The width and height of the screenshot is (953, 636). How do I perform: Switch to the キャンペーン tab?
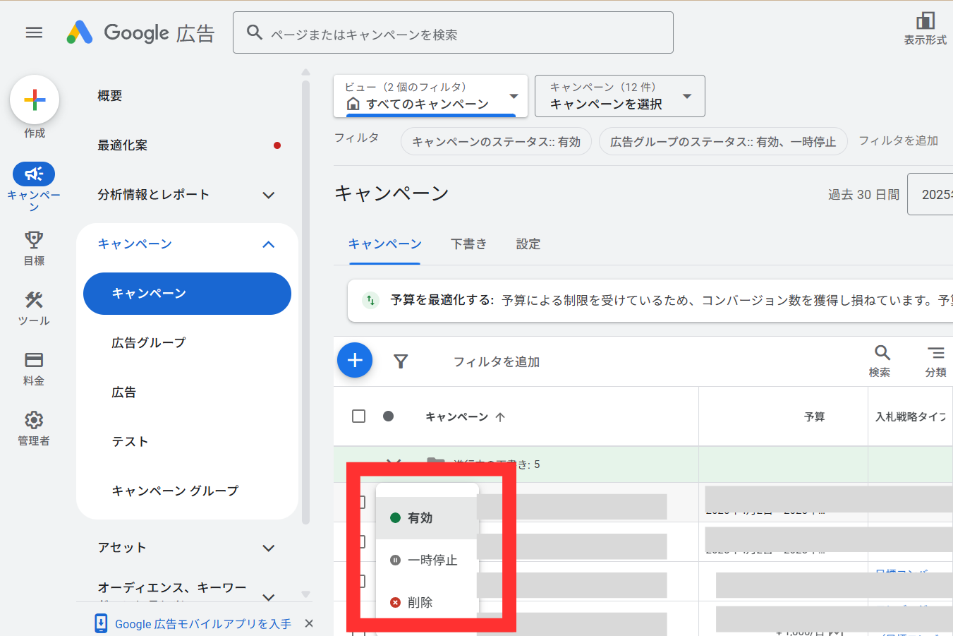[384, 244]
